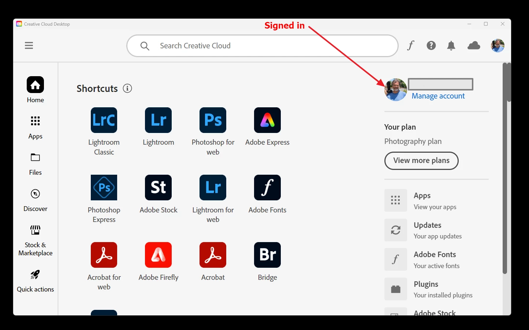The image size is (529, 330).
Task: Open the help question mark icon
Action: point(431,45)
